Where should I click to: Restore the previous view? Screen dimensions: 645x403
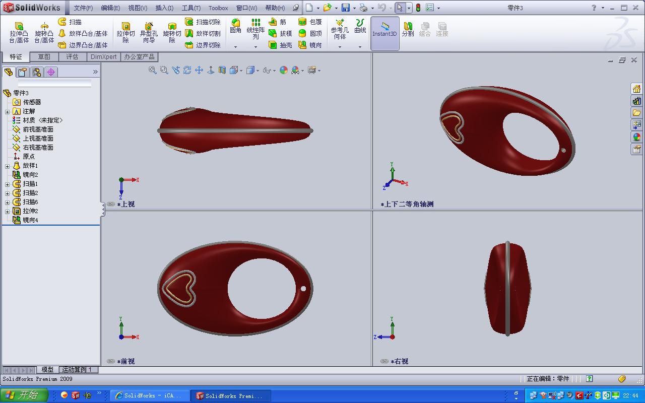point(176,70)
